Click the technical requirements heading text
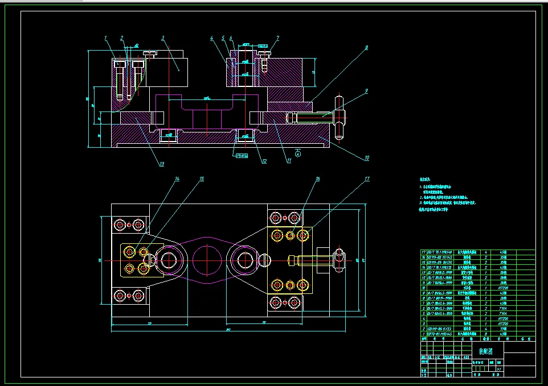 (x=425, y=179)
